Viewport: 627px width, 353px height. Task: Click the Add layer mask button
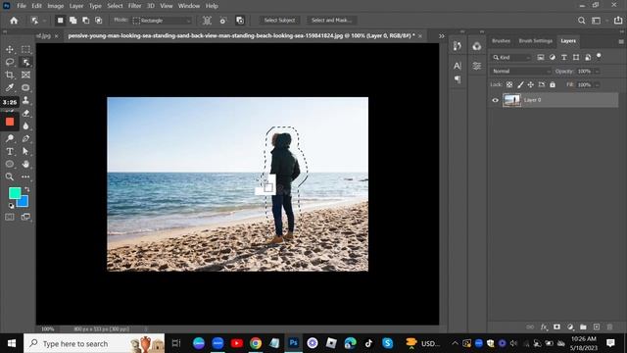[x=556, y=327]
